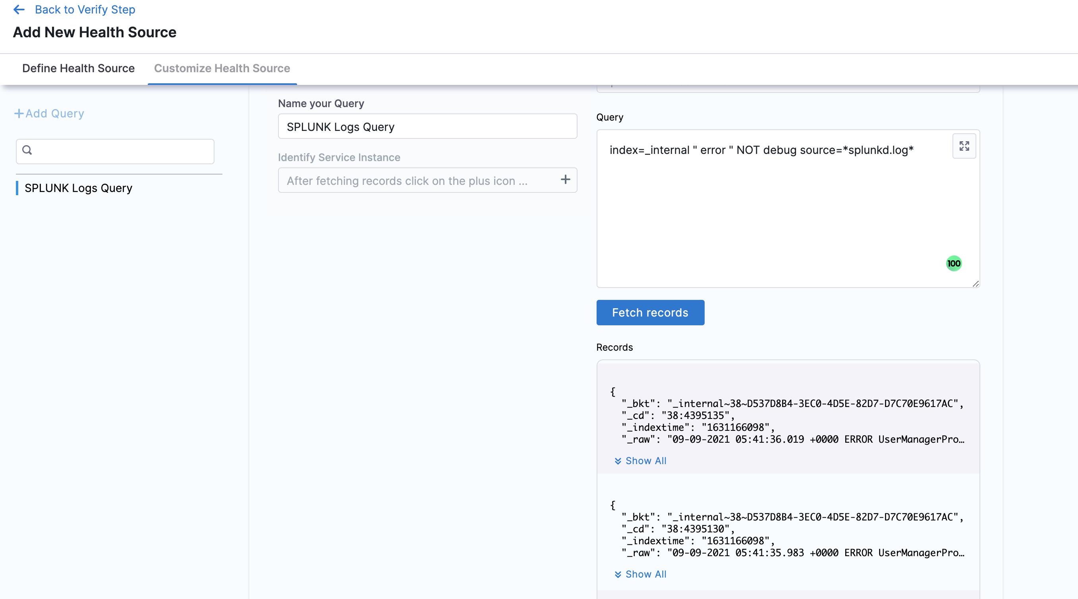Click plus icon in Identify Service Instance

tap(565, 180)
